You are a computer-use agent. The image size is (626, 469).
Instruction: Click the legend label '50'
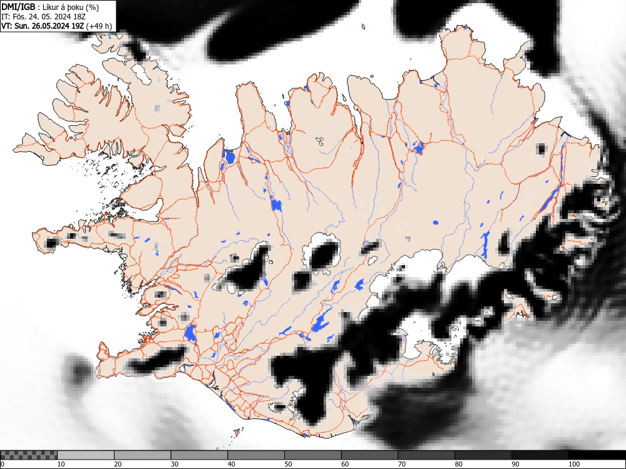[288, 464]
